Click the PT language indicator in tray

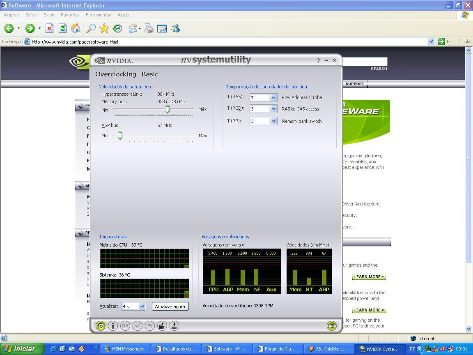point(412,349)
